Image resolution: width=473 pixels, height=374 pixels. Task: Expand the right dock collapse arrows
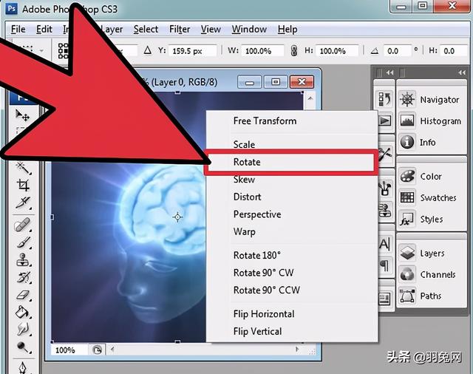pos(461,72)
